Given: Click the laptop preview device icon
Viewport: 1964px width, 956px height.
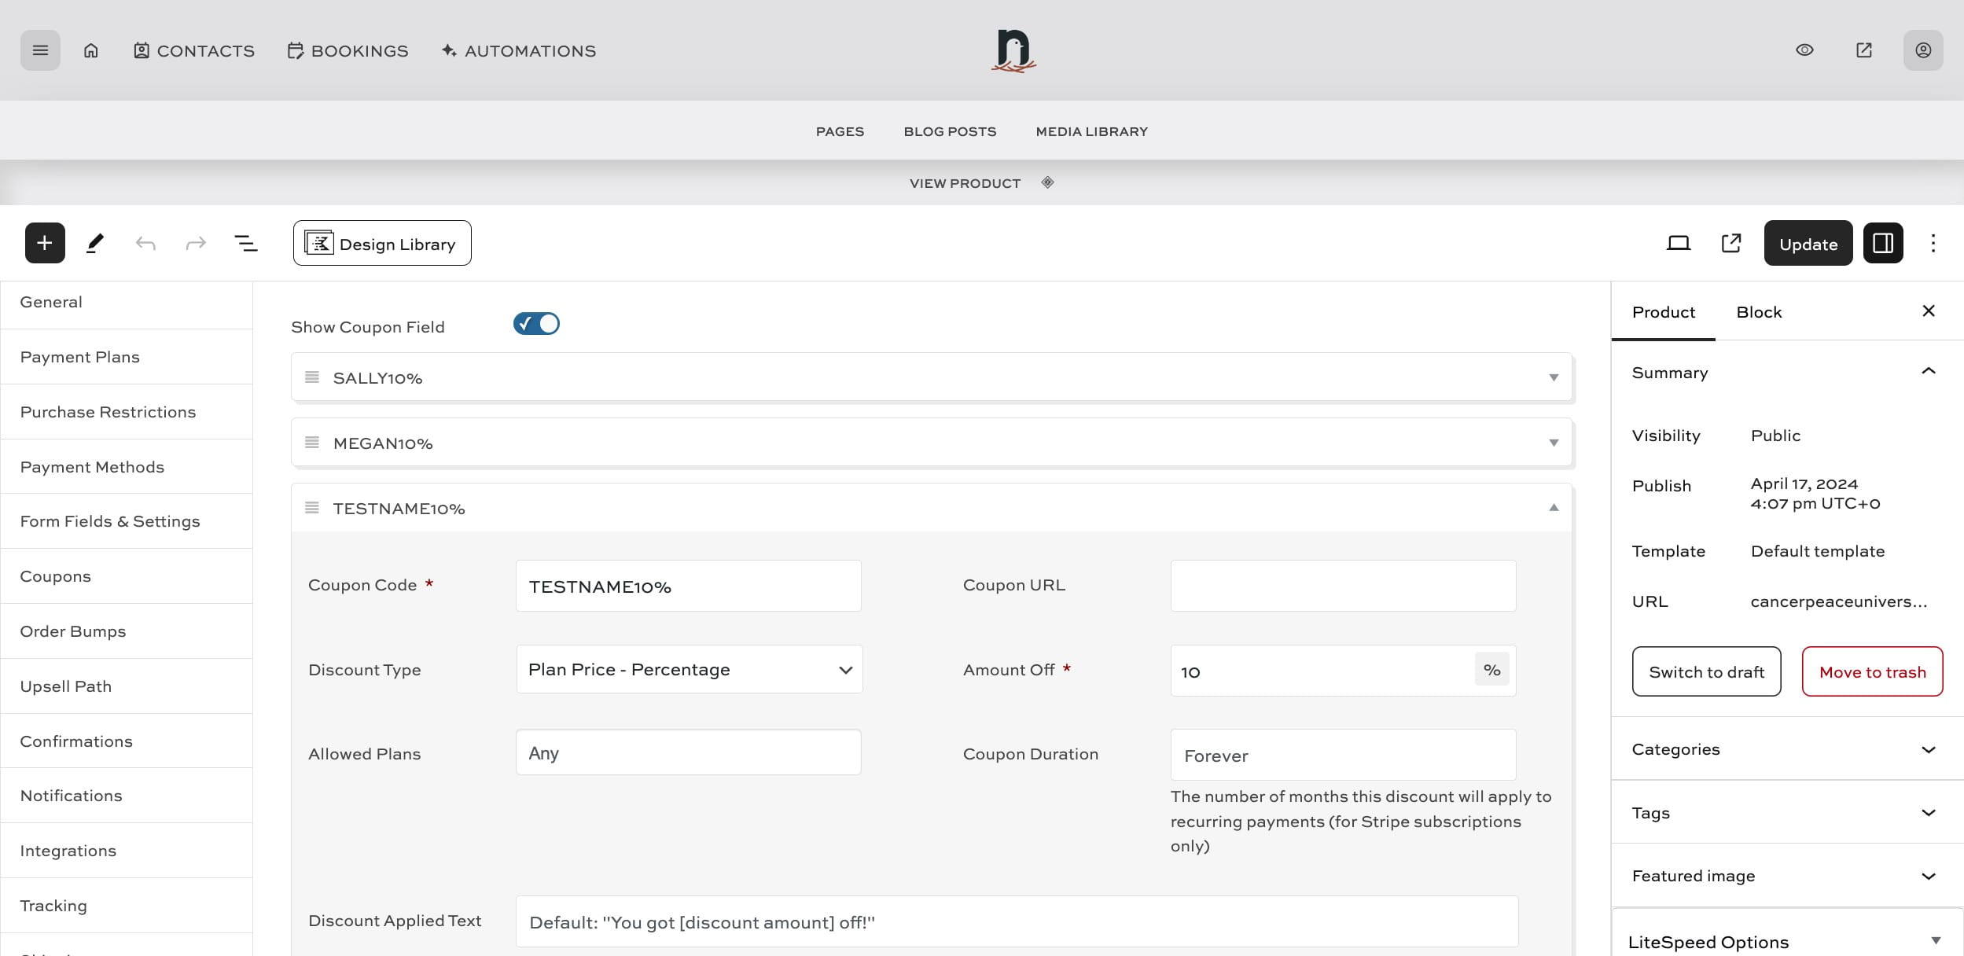Looking at the screenshot, I should tap(1678, 243).
